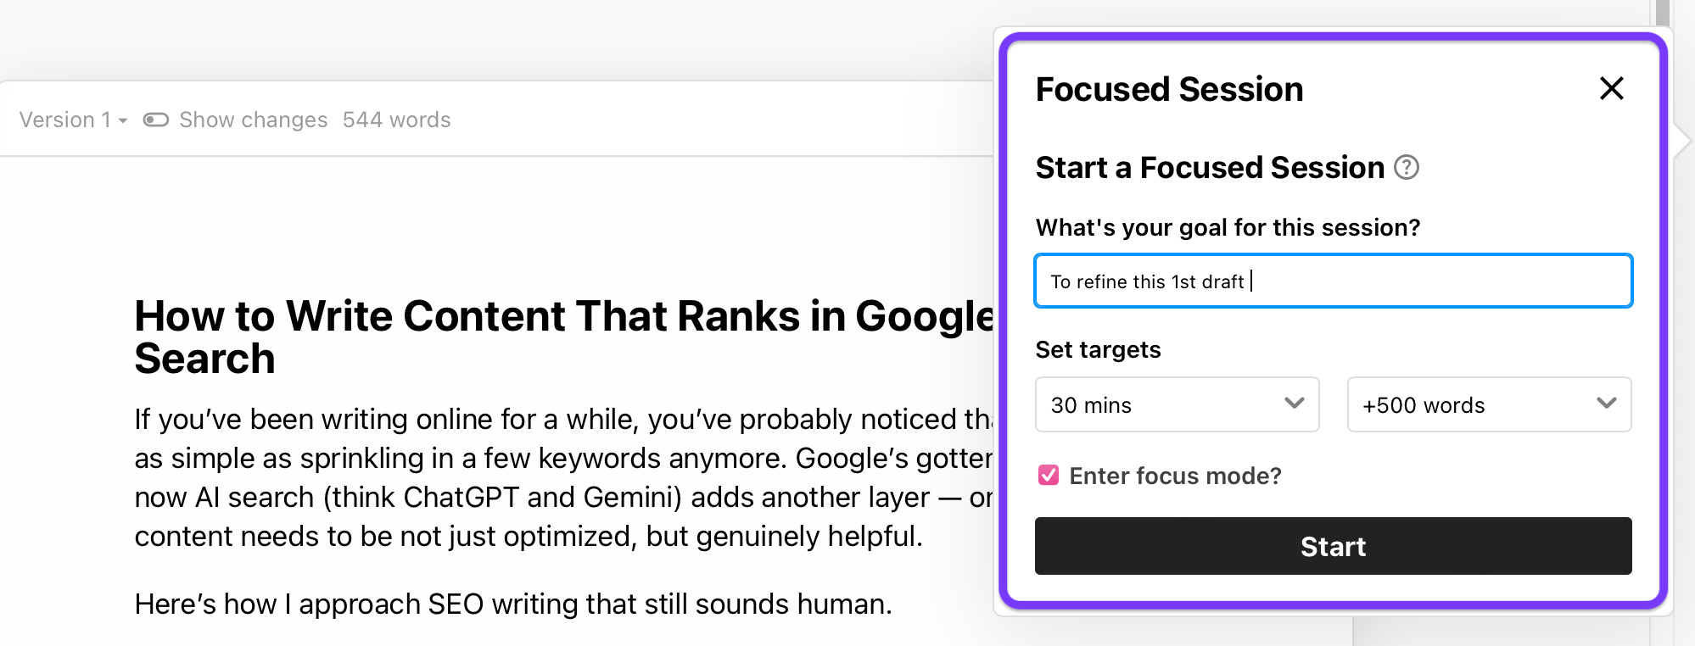The image size is (1695, 646).
Task: Click the help icon beside Start a Focused Session
Action: pos(1407,168)
